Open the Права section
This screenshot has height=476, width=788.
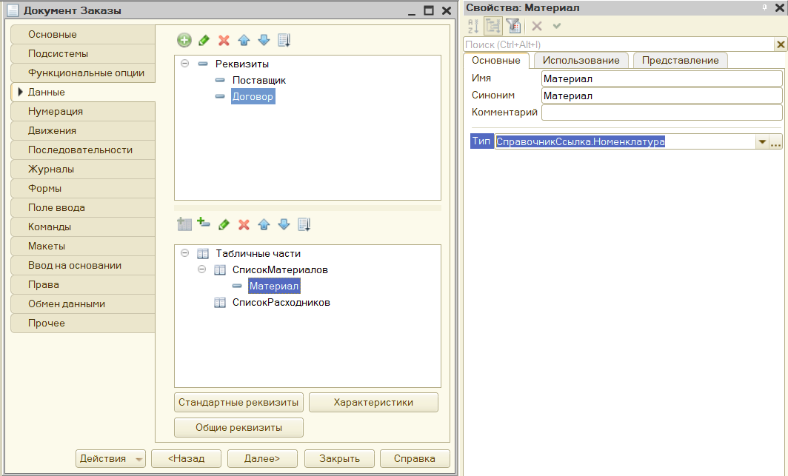pyautogui.click(x=83, y=285)
